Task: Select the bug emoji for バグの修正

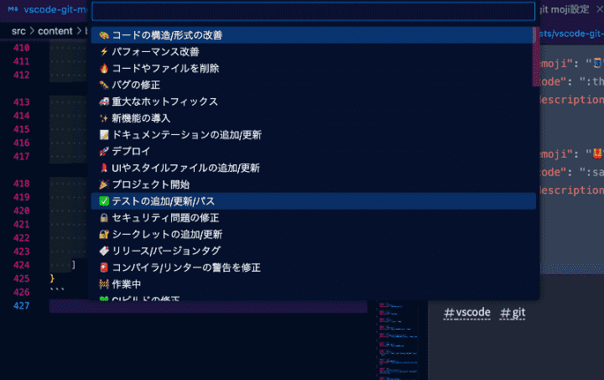Action: coord(104,85)
